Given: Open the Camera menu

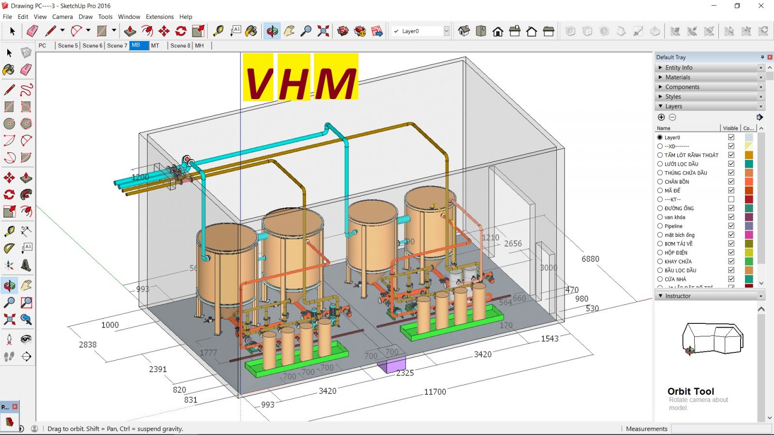Looking at the screenshot, I should [62, 16].
